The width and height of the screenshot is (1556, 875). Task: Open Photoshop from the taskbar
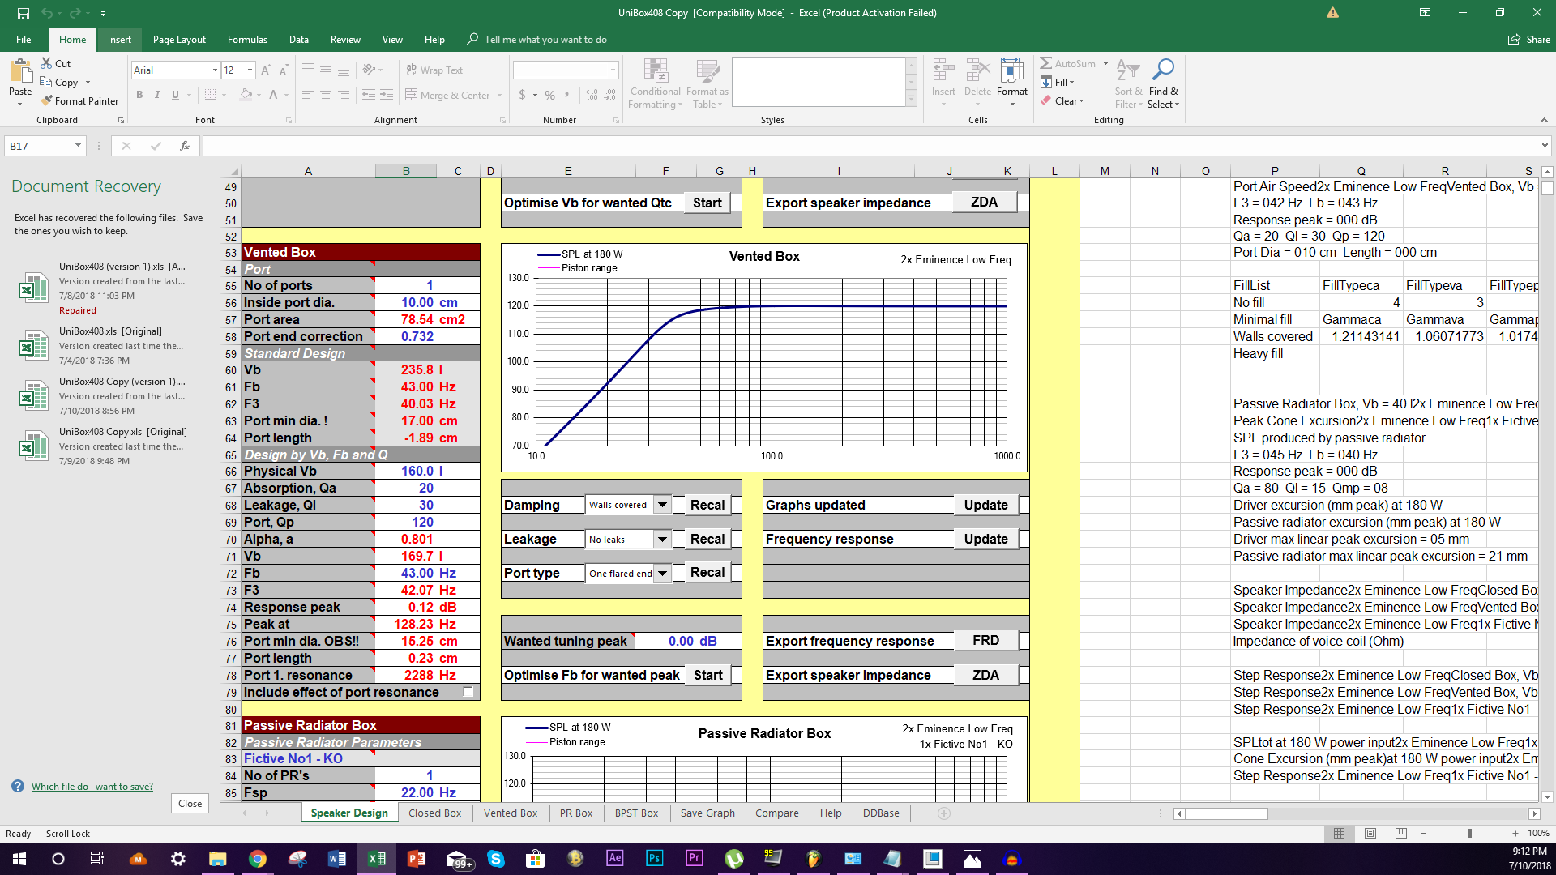pos(654,858)
